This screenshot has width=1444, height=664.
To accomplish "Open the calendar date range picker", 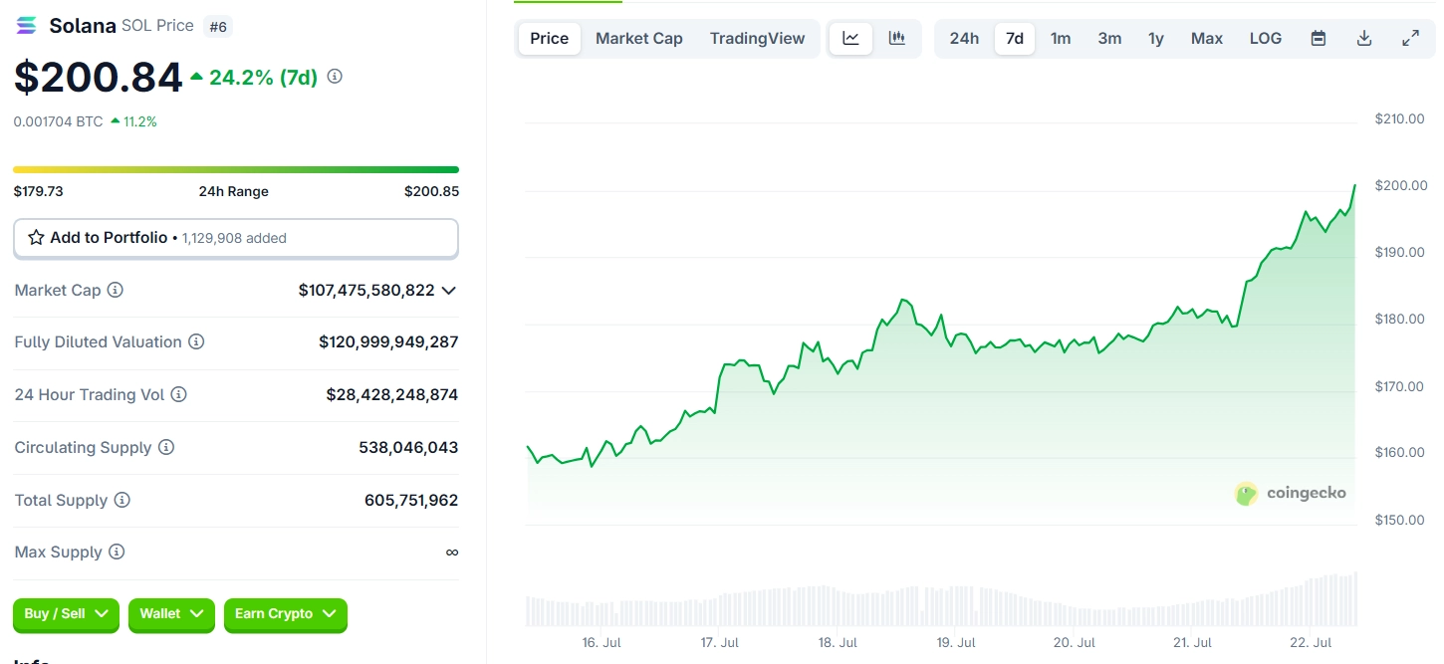I will coord(1319,38).
